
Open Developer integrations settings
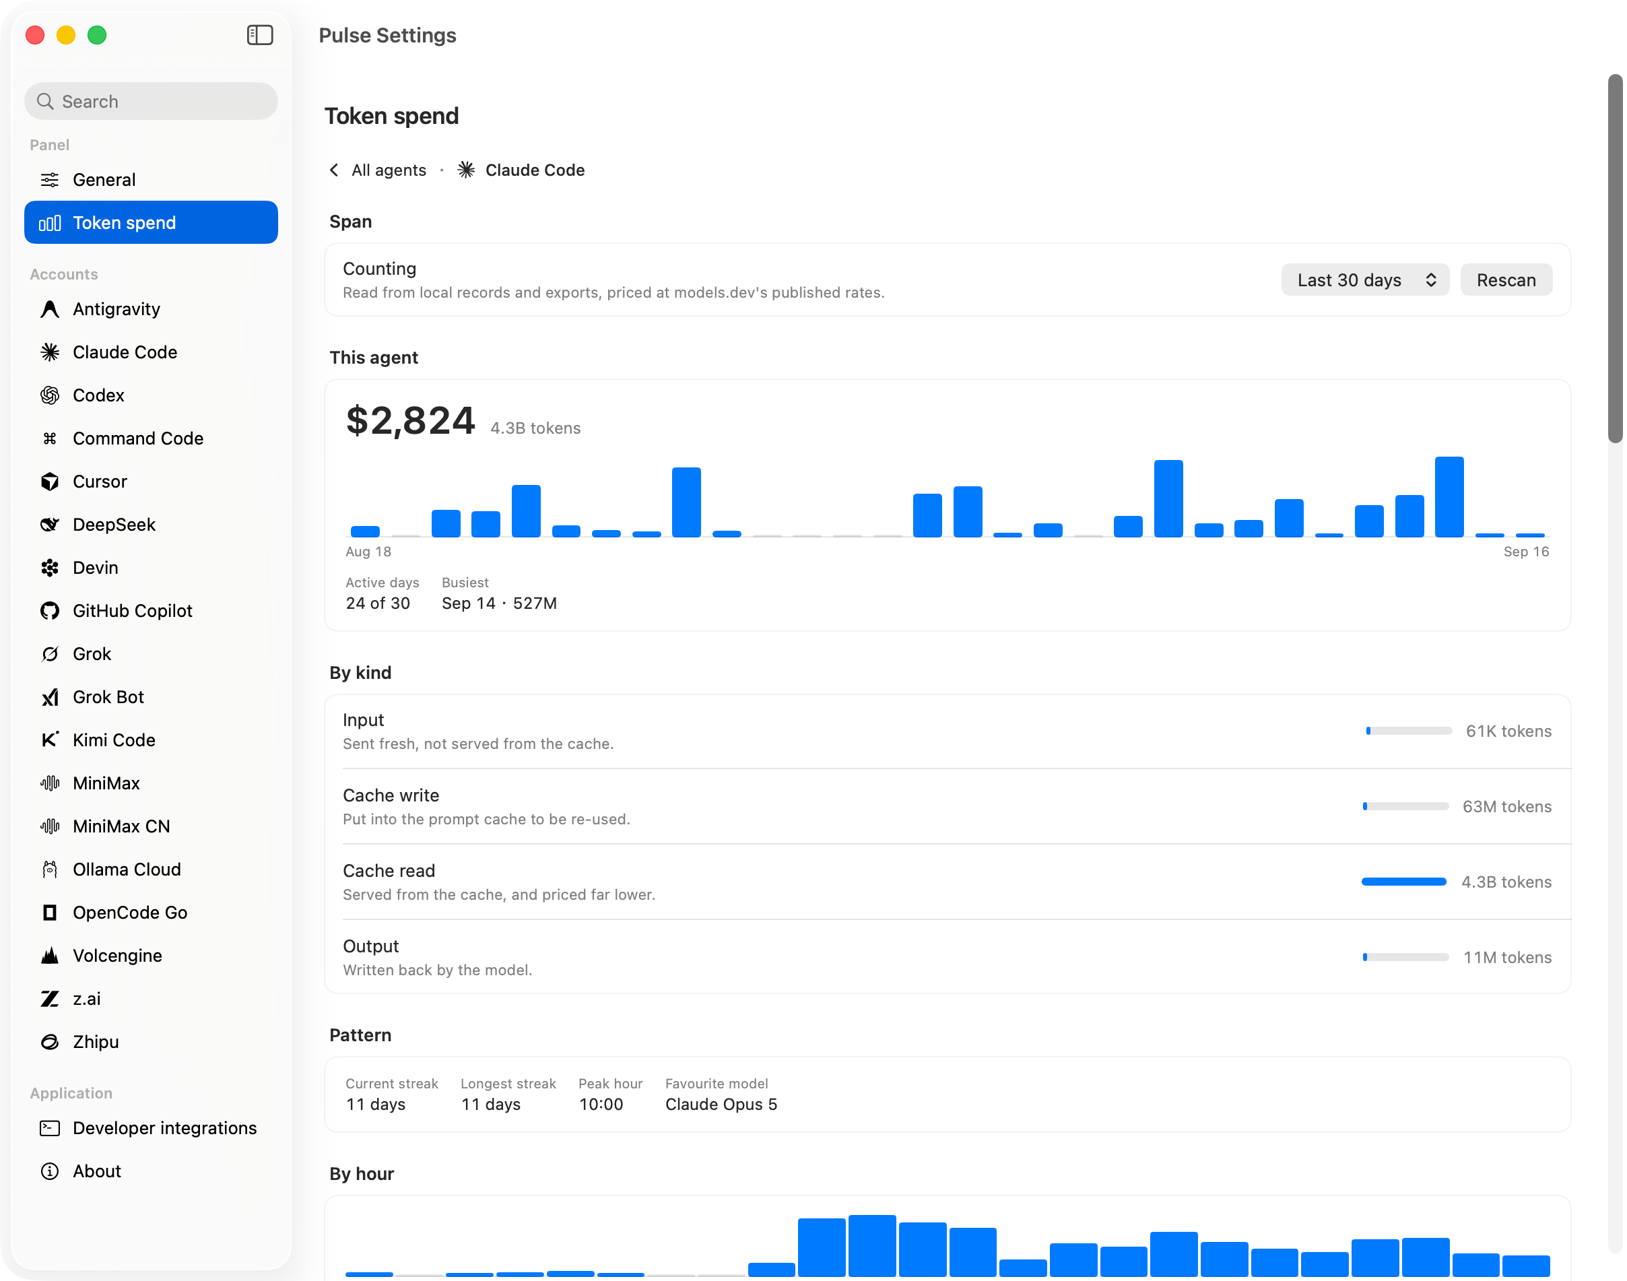click(151, 1128)
